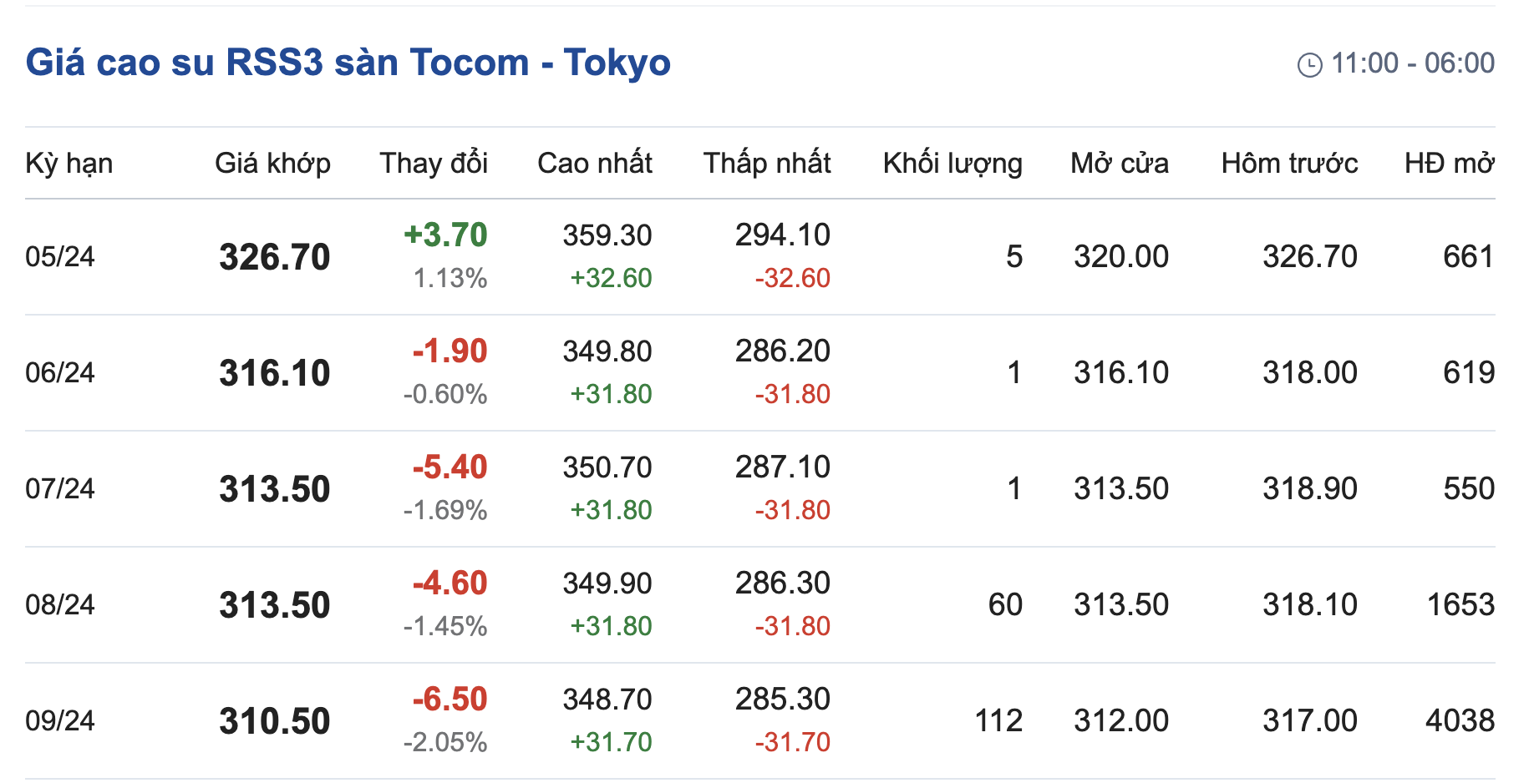Click the HĐ mở column header
The height and width of the screenshot is (783, 1529).
pos(1449,163)
